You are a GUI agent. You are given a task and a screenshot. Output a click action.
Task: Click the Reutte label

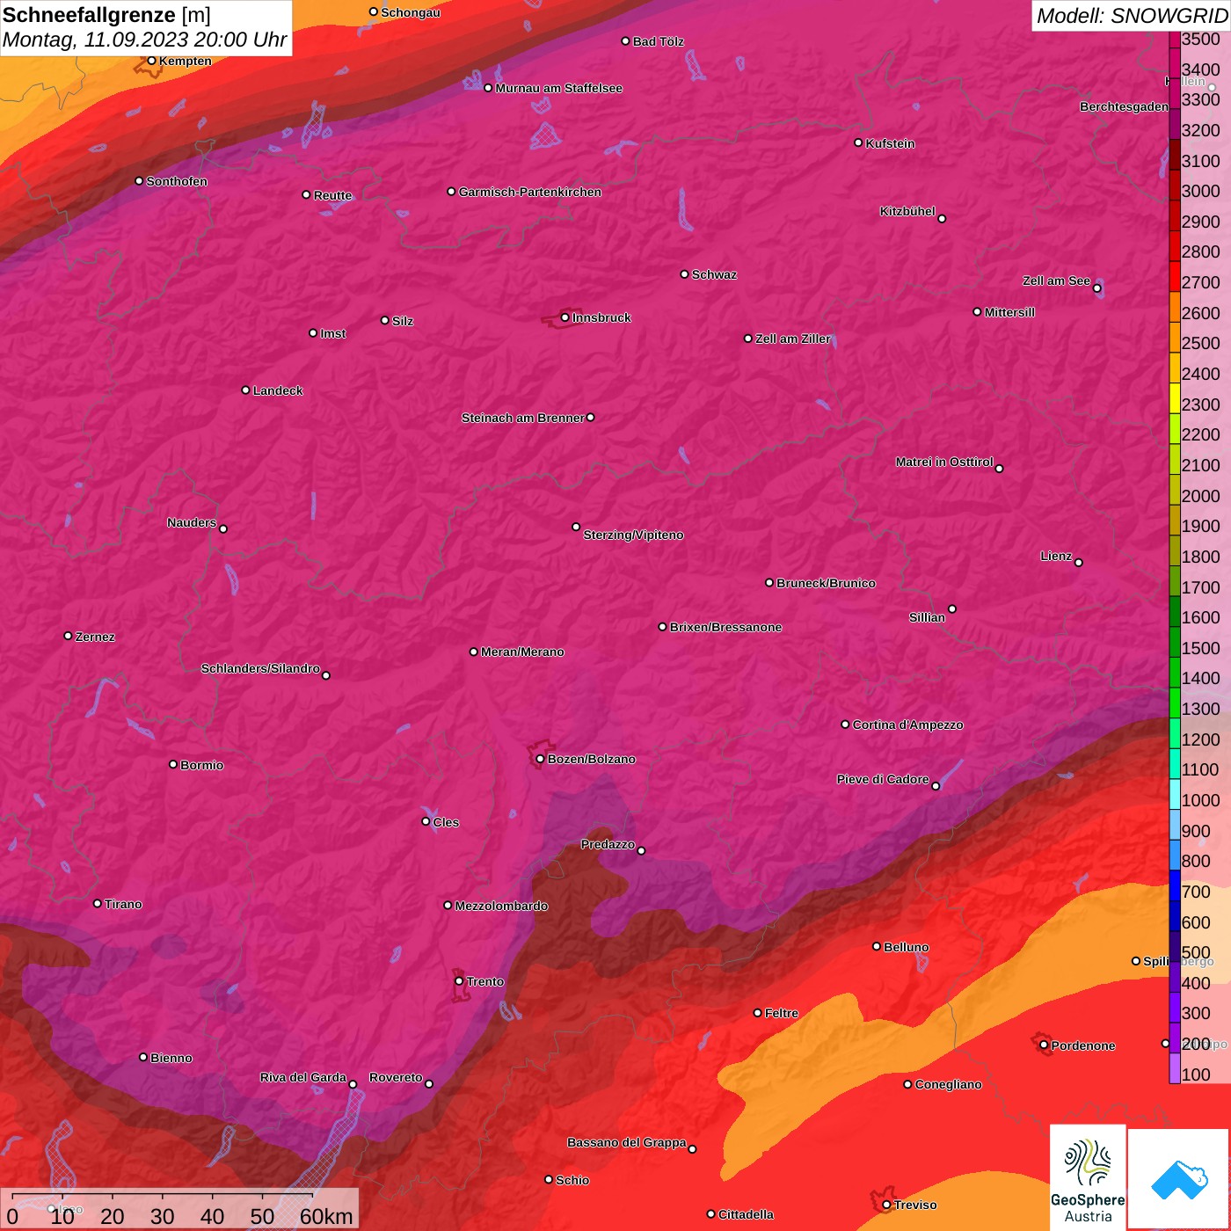coord(332,195)
